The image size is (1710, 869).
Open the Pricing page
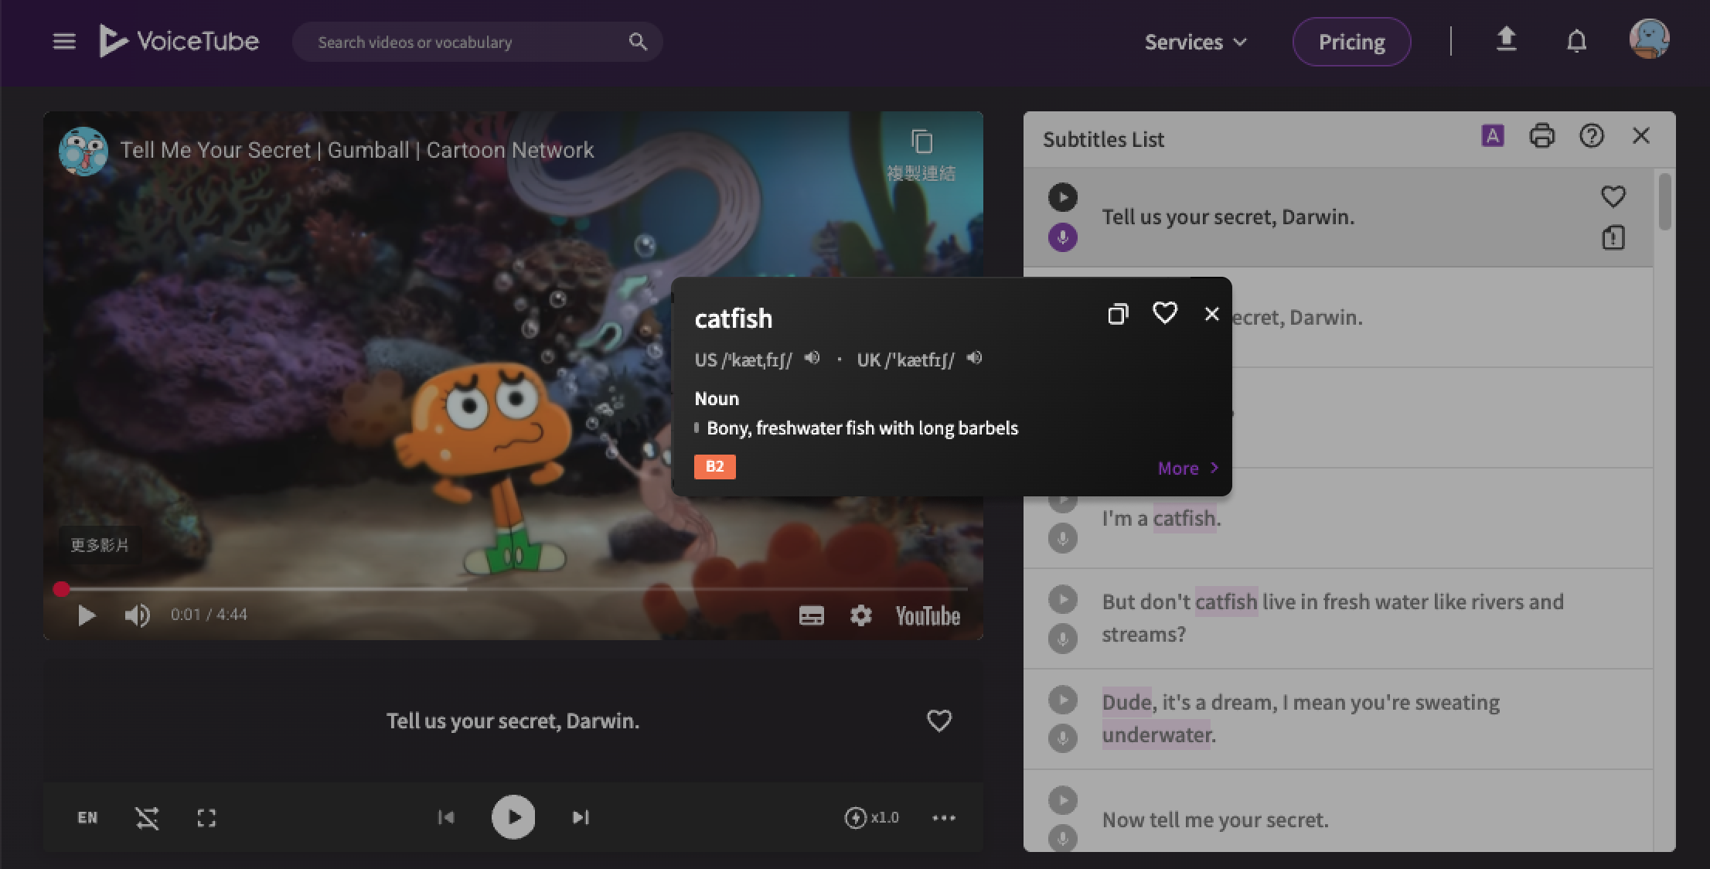[x=1351, y=42]
